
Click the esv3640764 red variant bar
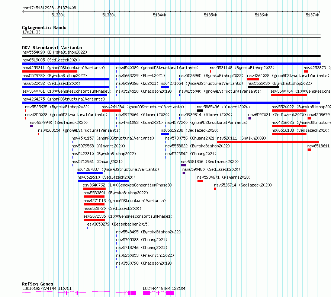289,95
